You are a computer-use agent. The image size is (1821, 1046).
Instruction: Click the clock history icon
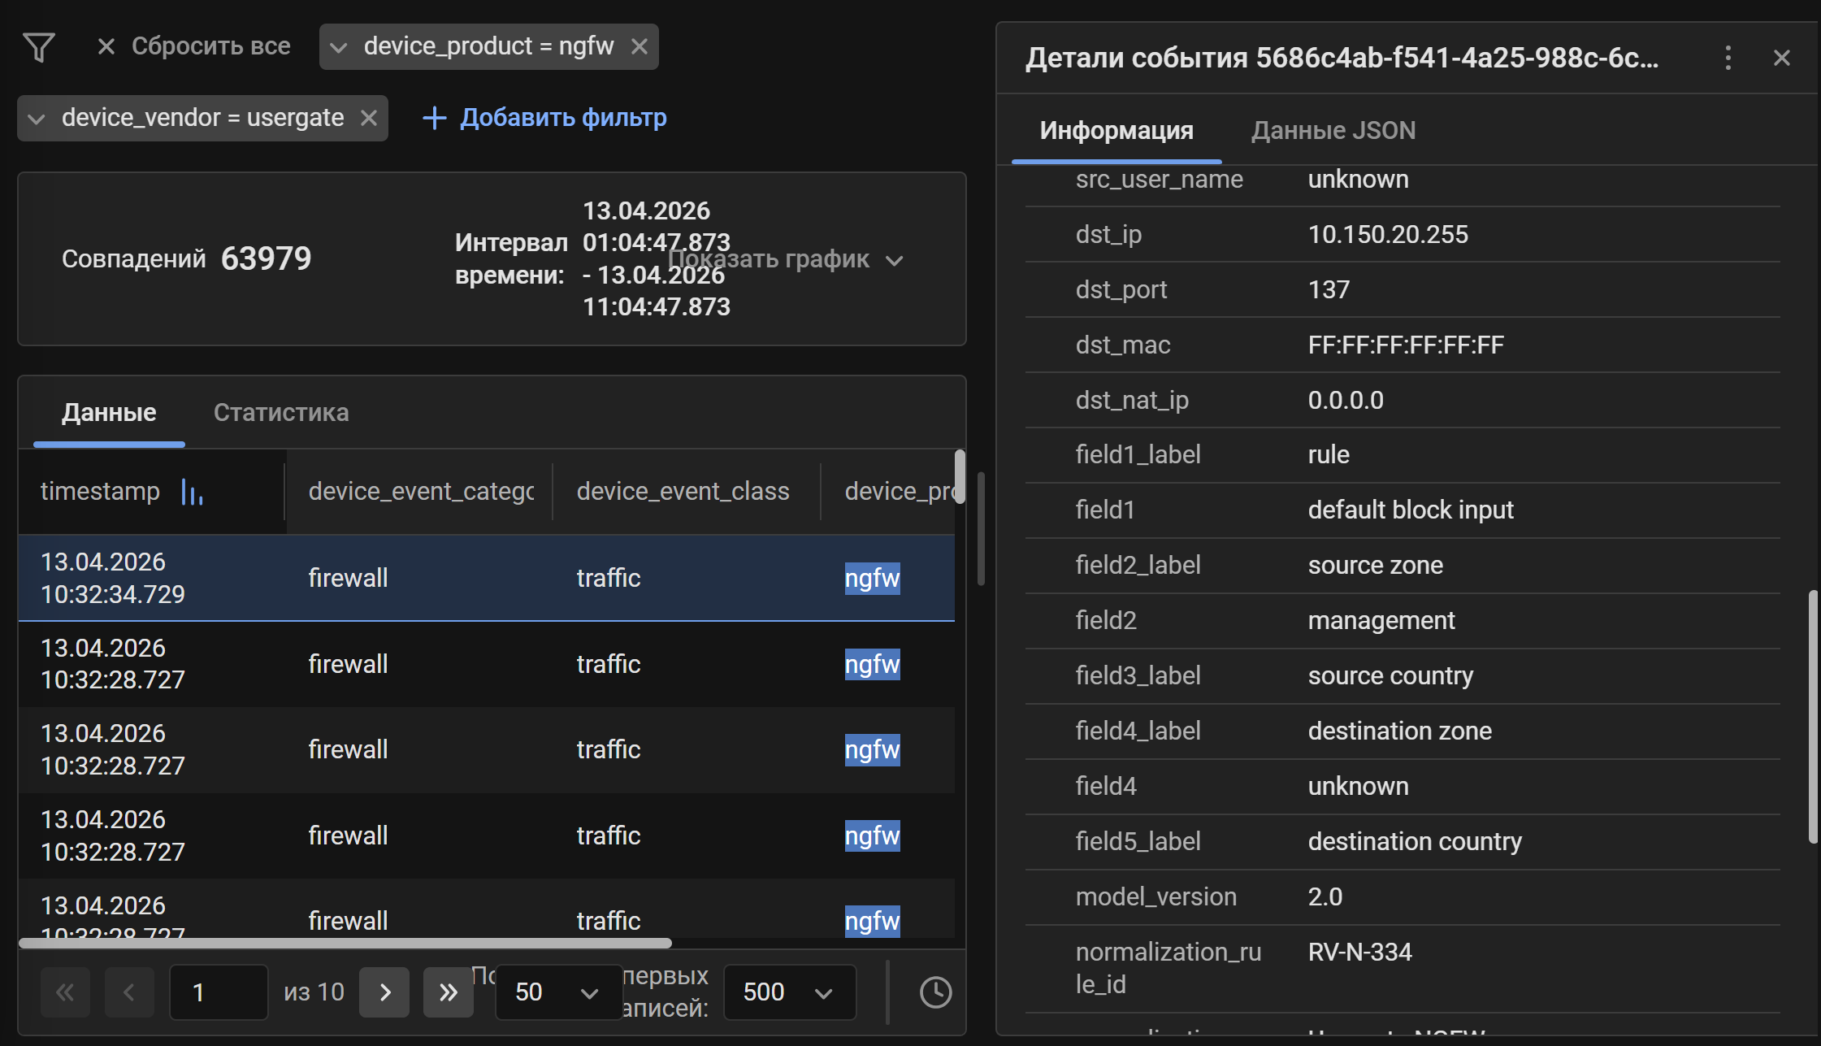(935, 992)
